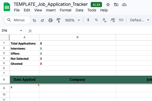The height and width of the screenshot is (101, 152).
Task: Open the Edit menu
Action: pyautogui.click(x=27, y=10)
